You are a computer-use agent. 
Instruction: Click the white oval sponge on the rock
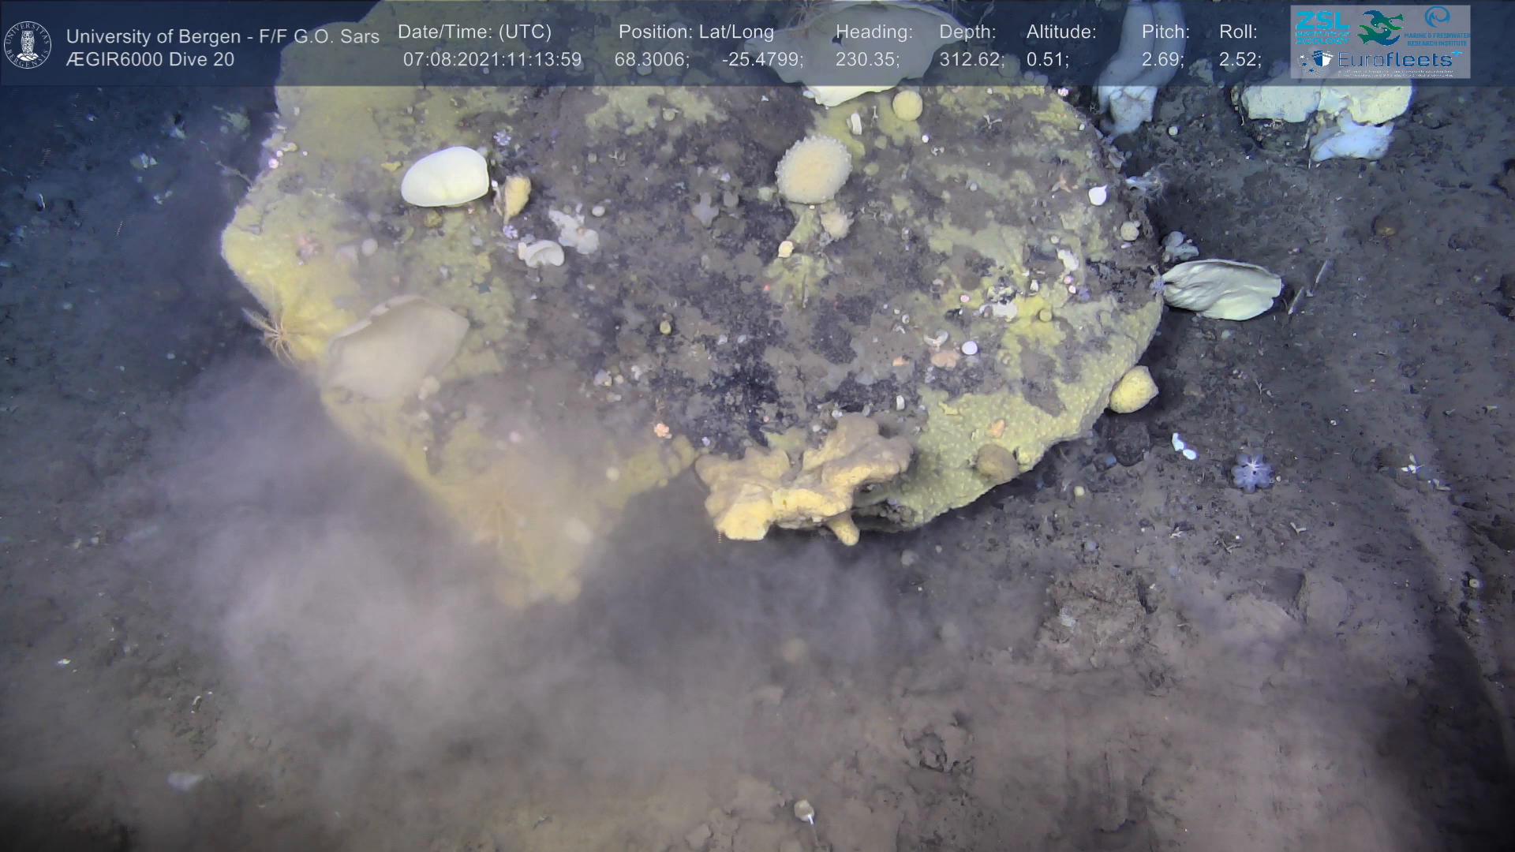pos(445,177)
